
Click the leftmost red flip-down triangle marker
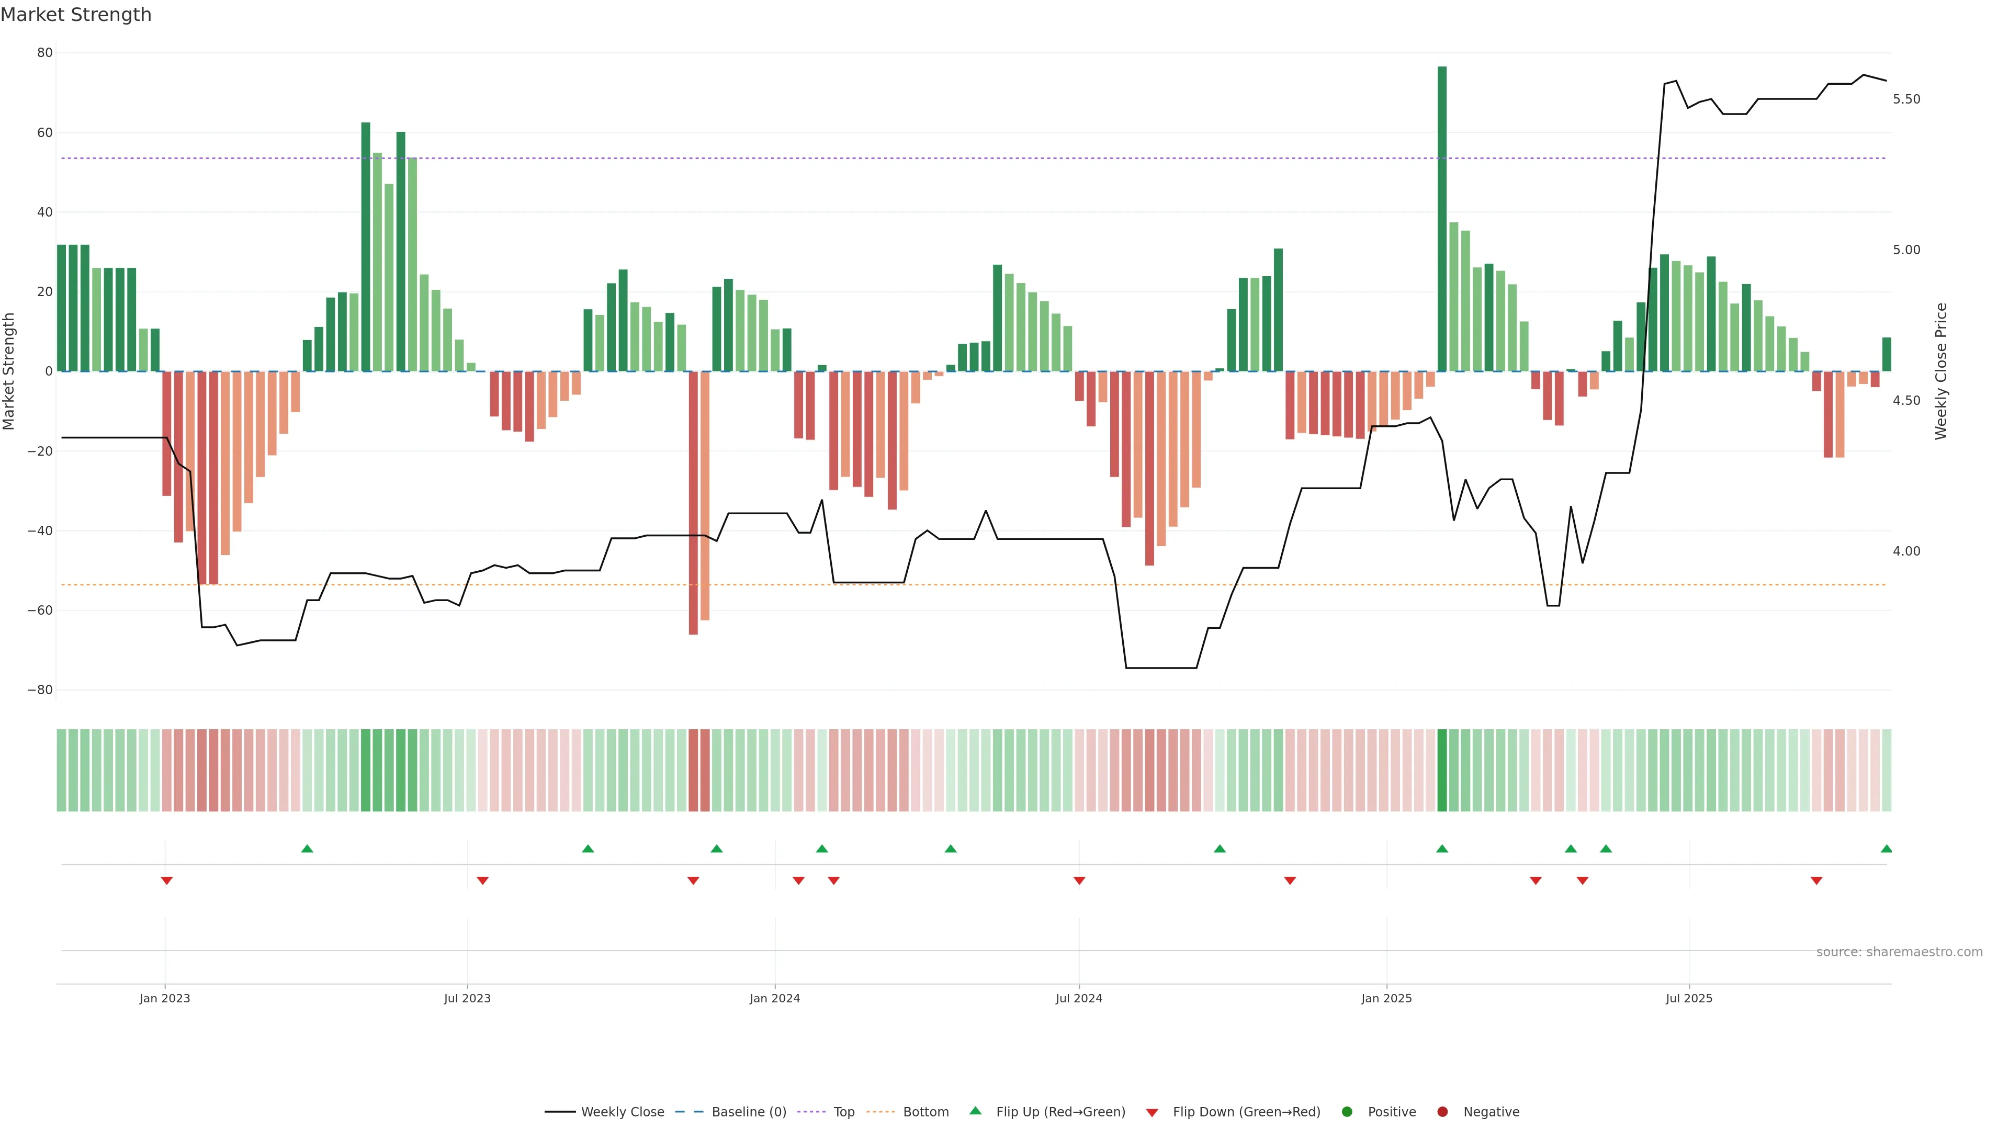167,880
